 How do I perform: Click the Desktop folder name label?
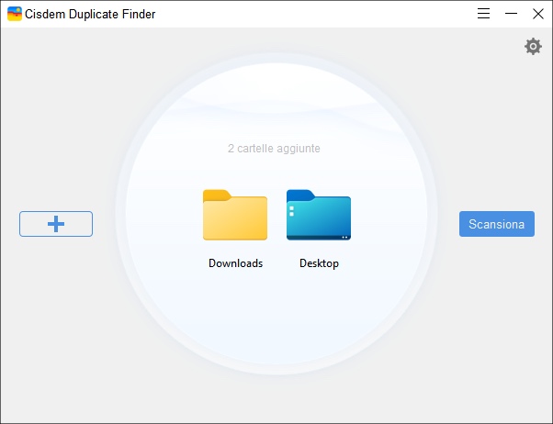point(319,263)
